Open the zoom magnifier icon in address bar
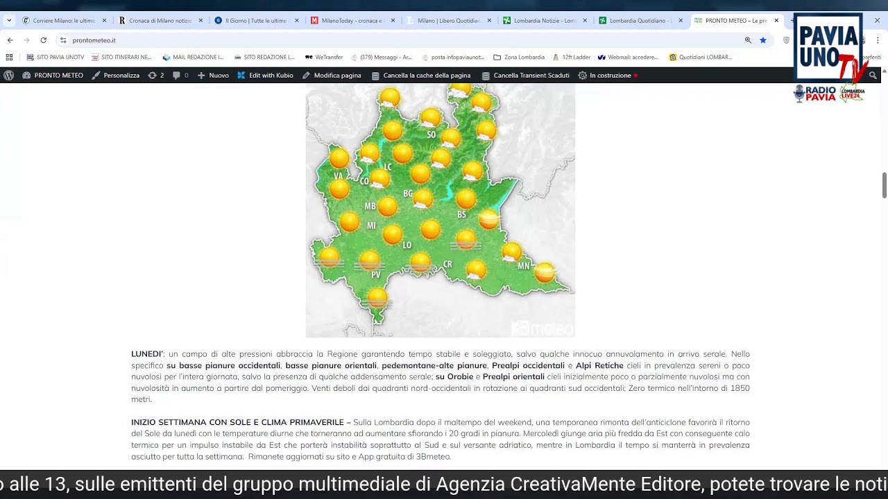The height and width of the screenshot is (499, 888). click(x=748, y=40)
